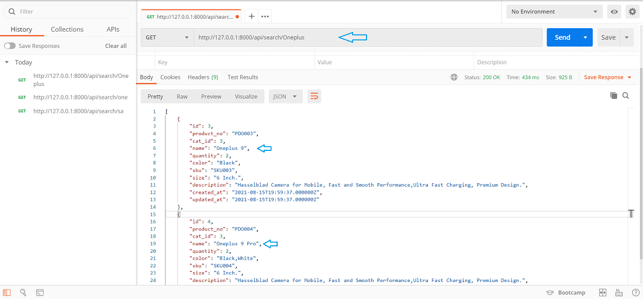Open Find and Replace in bottom bar
Screen dimensions: 643x299
coord(23,292)
